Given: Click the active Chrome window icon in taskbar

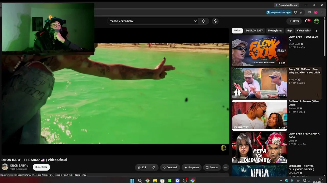Looking at the screenshot, I should point(192,180).
